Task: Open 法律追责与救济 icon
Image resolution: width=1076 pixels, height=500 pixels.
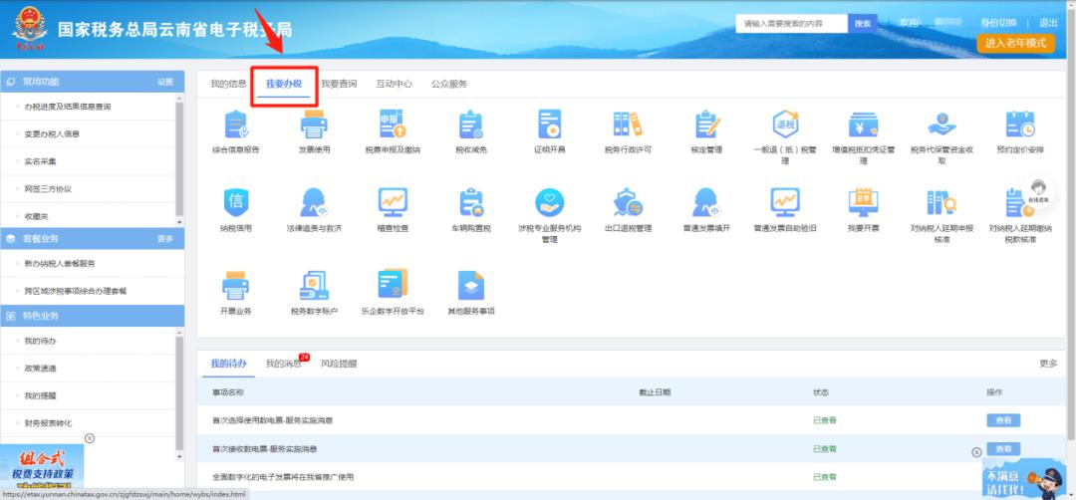Action: 314,202
